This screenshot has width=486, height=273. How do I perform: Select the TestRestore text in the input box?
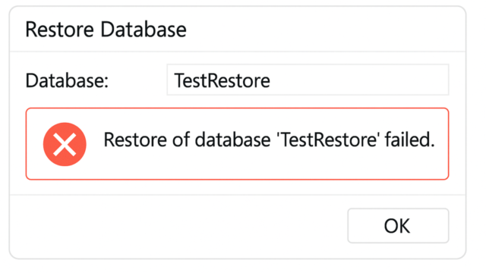tap(222, 81)
